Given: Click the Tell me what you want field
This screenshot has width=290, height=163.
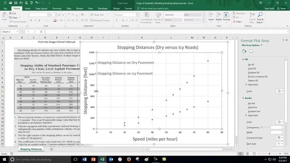Looking at the screenshot, I should click(x=153, y=9).
